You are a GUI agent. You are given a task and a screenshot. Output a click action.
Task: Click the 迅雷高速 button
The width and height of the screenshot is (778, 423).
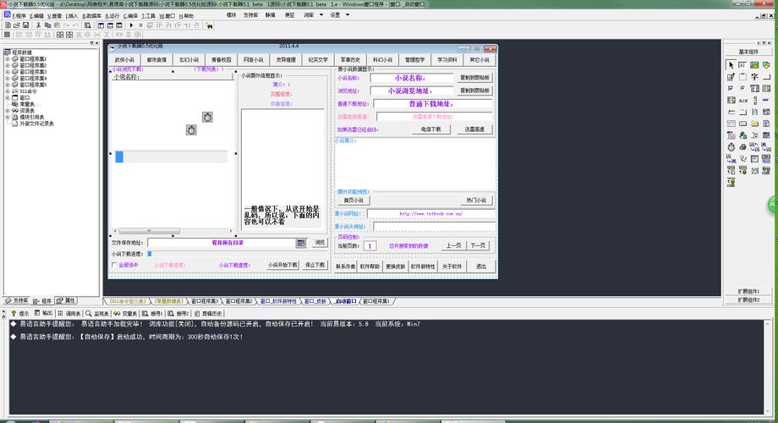tap(474, 129)
